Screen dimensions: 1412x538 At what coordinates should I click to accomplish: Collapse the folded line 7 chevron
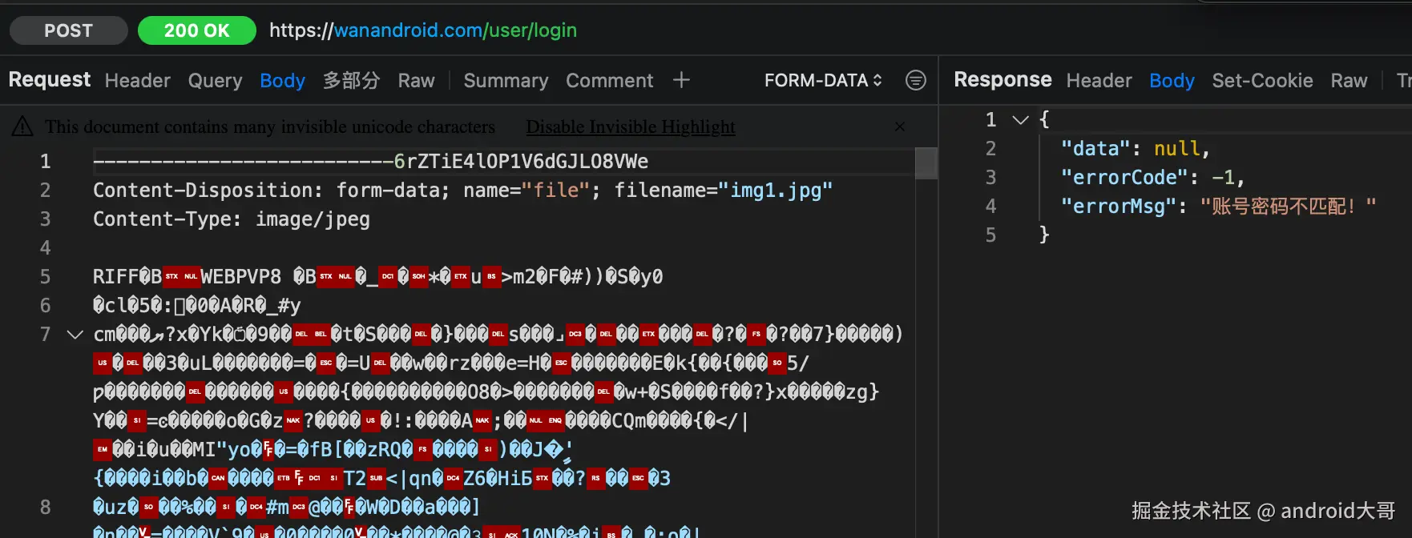click(x=75, y=334)
